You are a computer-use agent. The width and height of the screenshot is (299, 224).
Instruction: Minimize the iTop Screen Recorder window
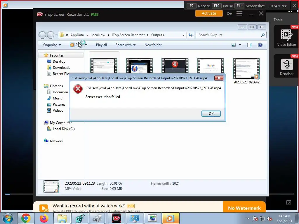pyautogui.click(x=251, y=14)
